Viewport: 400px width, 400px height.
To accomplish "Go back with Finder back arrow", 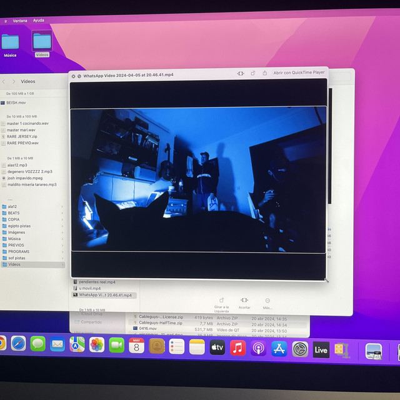I will click(4, 81).
